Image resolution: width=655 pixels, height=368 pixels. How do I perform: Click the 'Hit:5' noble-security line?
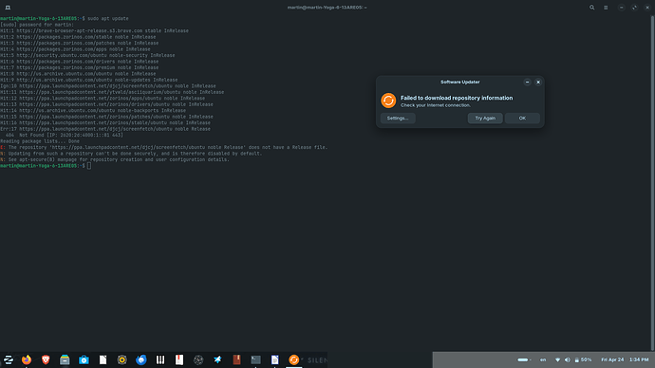(x=87, y=56)
